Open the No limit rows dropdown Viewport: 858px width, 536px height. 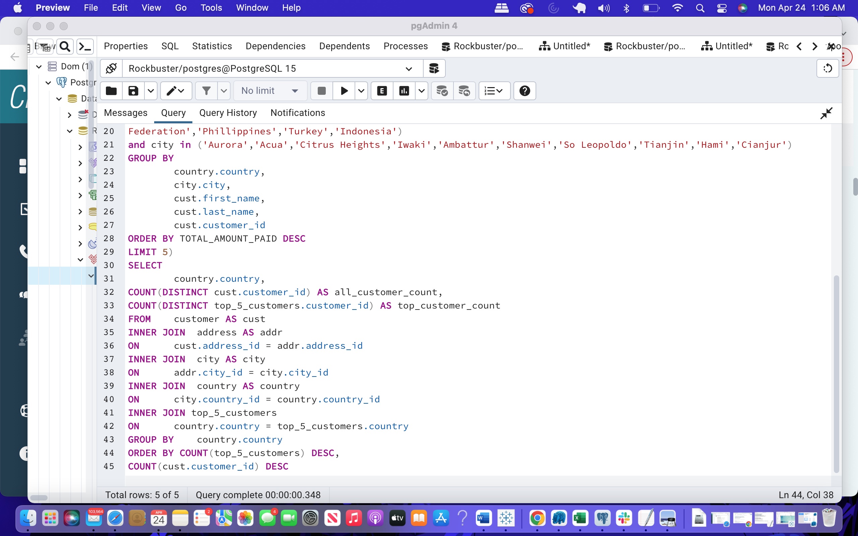[x=269, y=91]
